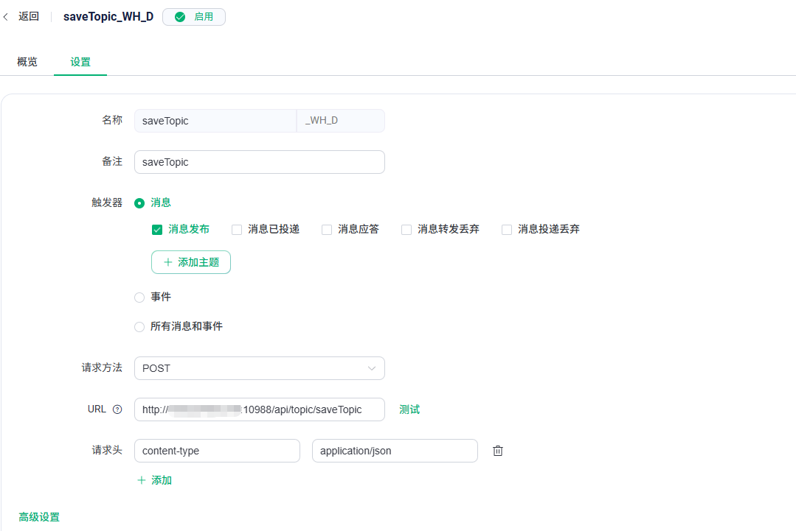Expand the 高级设置 section

pos(39,518)
